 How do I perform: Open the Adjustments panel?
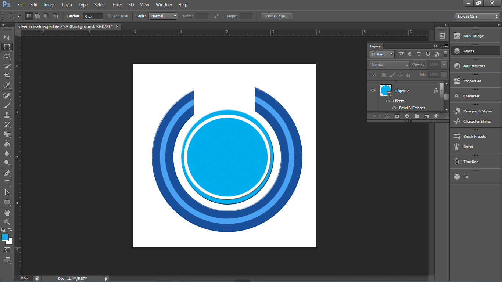pyautogui.click(x=475, y=66)
